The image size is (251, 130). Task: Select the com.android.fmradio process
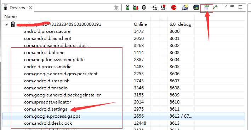(46, 88)
